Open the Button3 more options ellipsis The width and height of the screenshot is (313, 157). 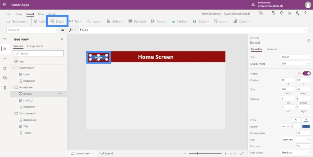[61, 93]
